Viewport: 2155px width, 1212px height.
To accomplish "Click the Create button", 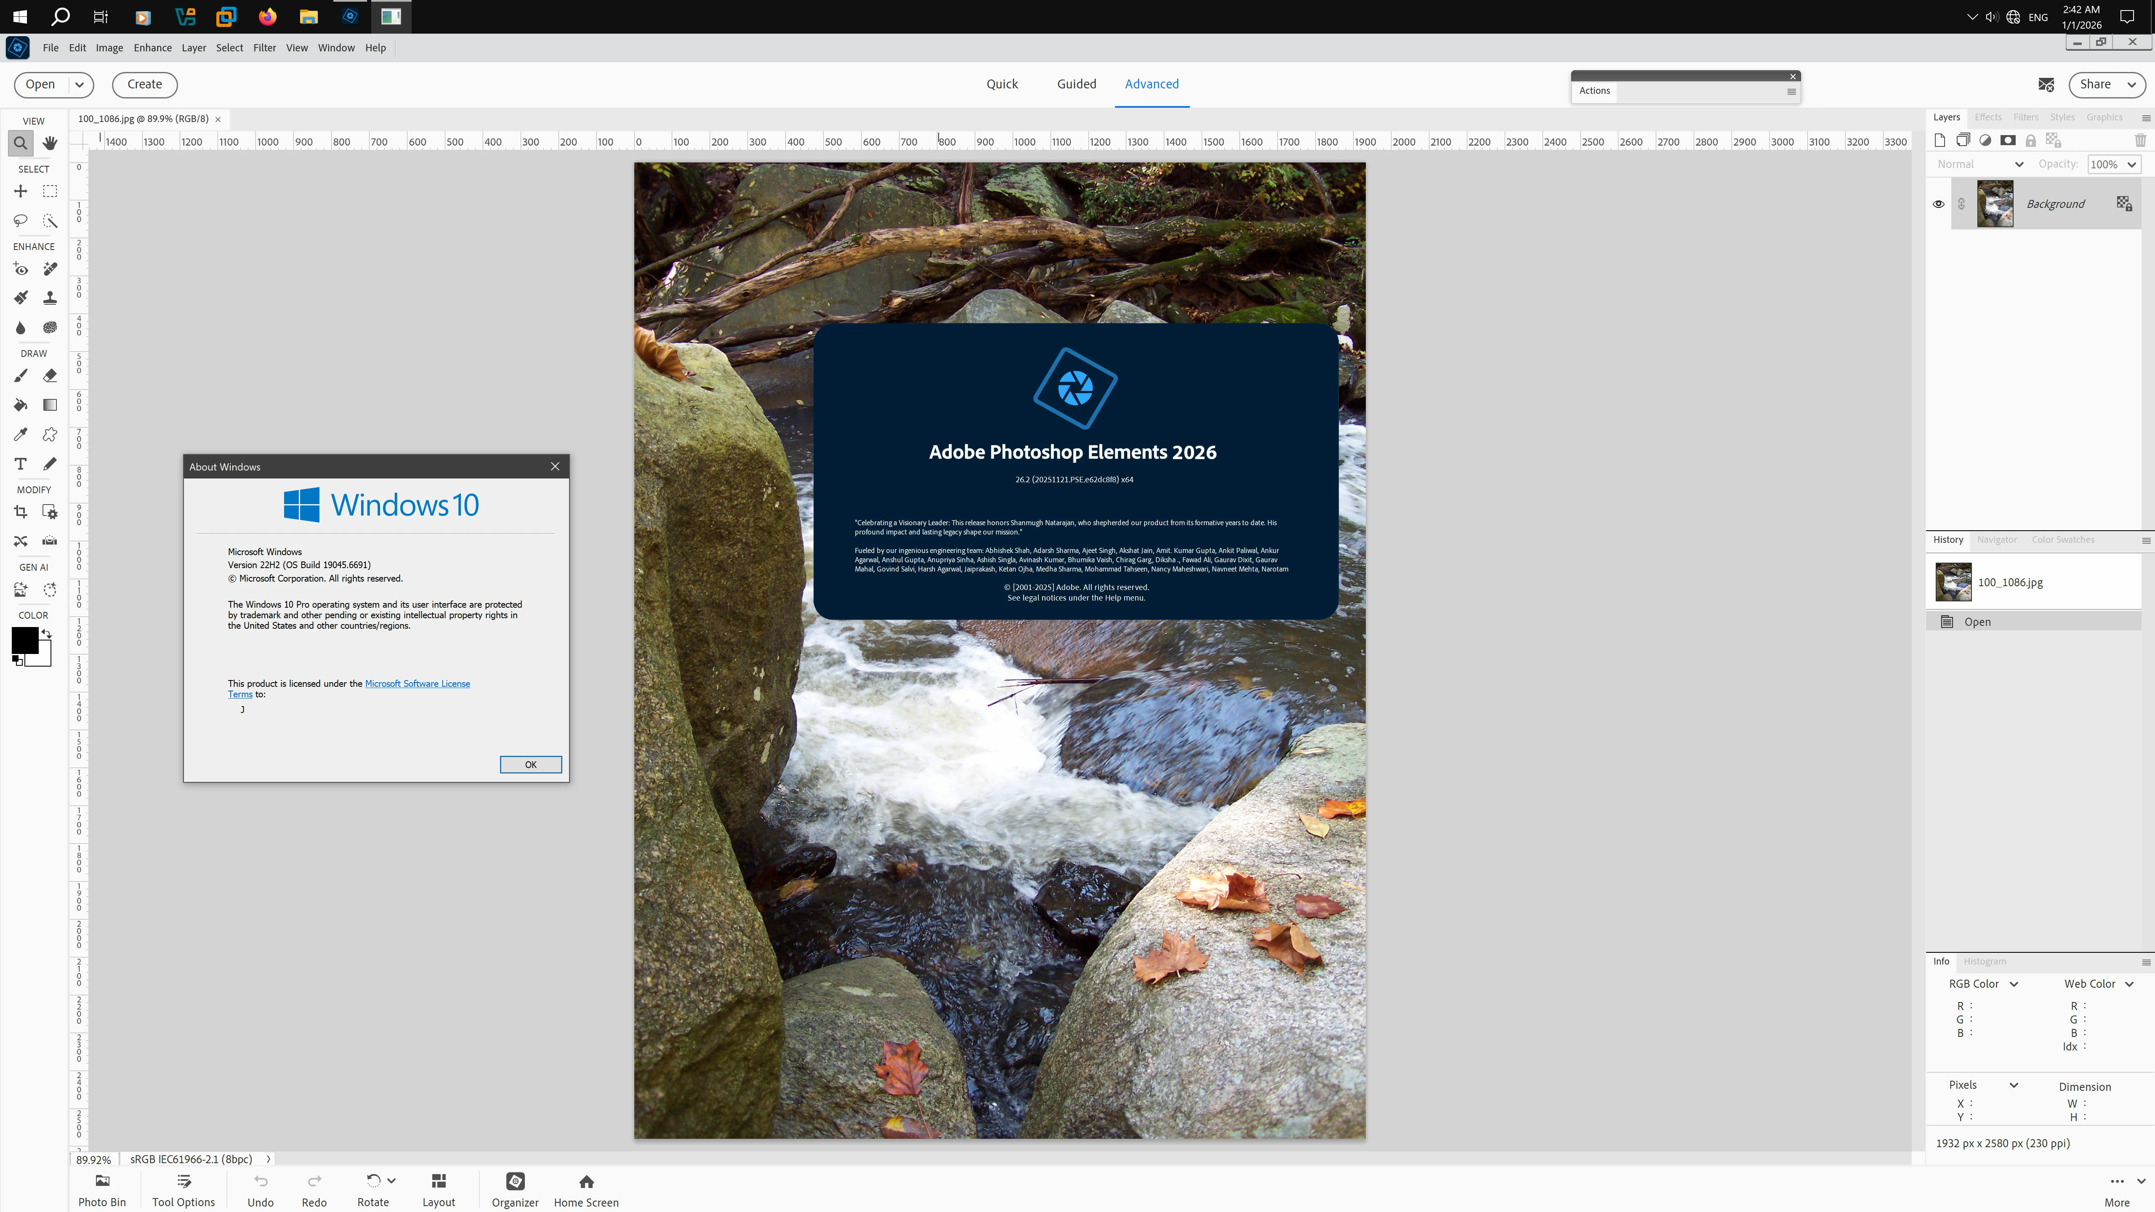I will (145, 85).
